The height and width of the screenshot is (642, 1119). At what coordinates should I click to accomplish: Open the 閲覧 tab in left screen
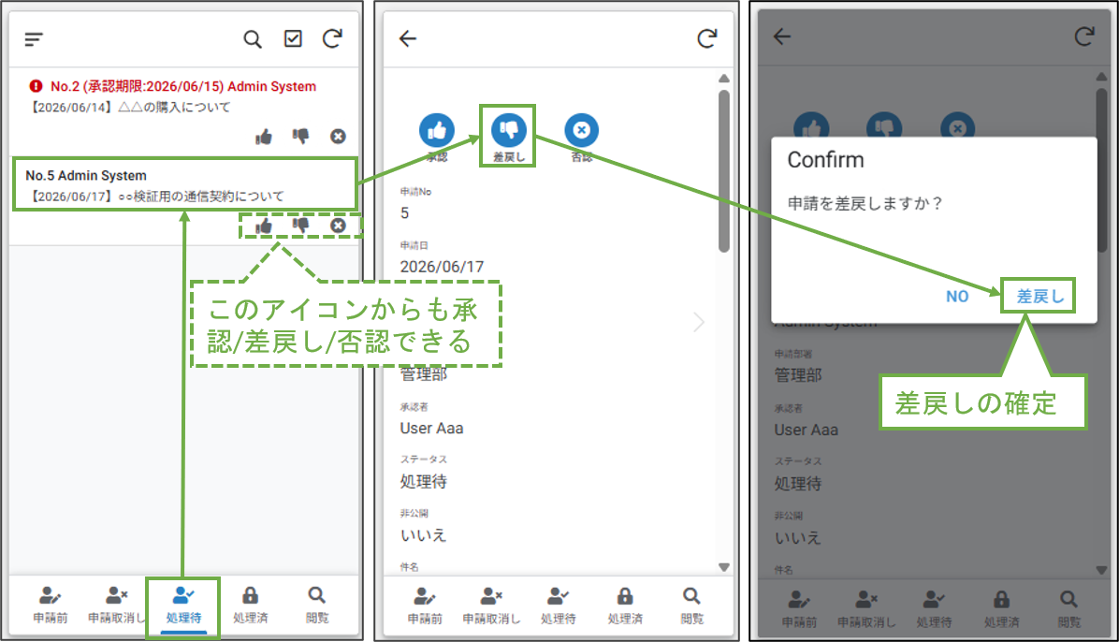coord(317,605)
